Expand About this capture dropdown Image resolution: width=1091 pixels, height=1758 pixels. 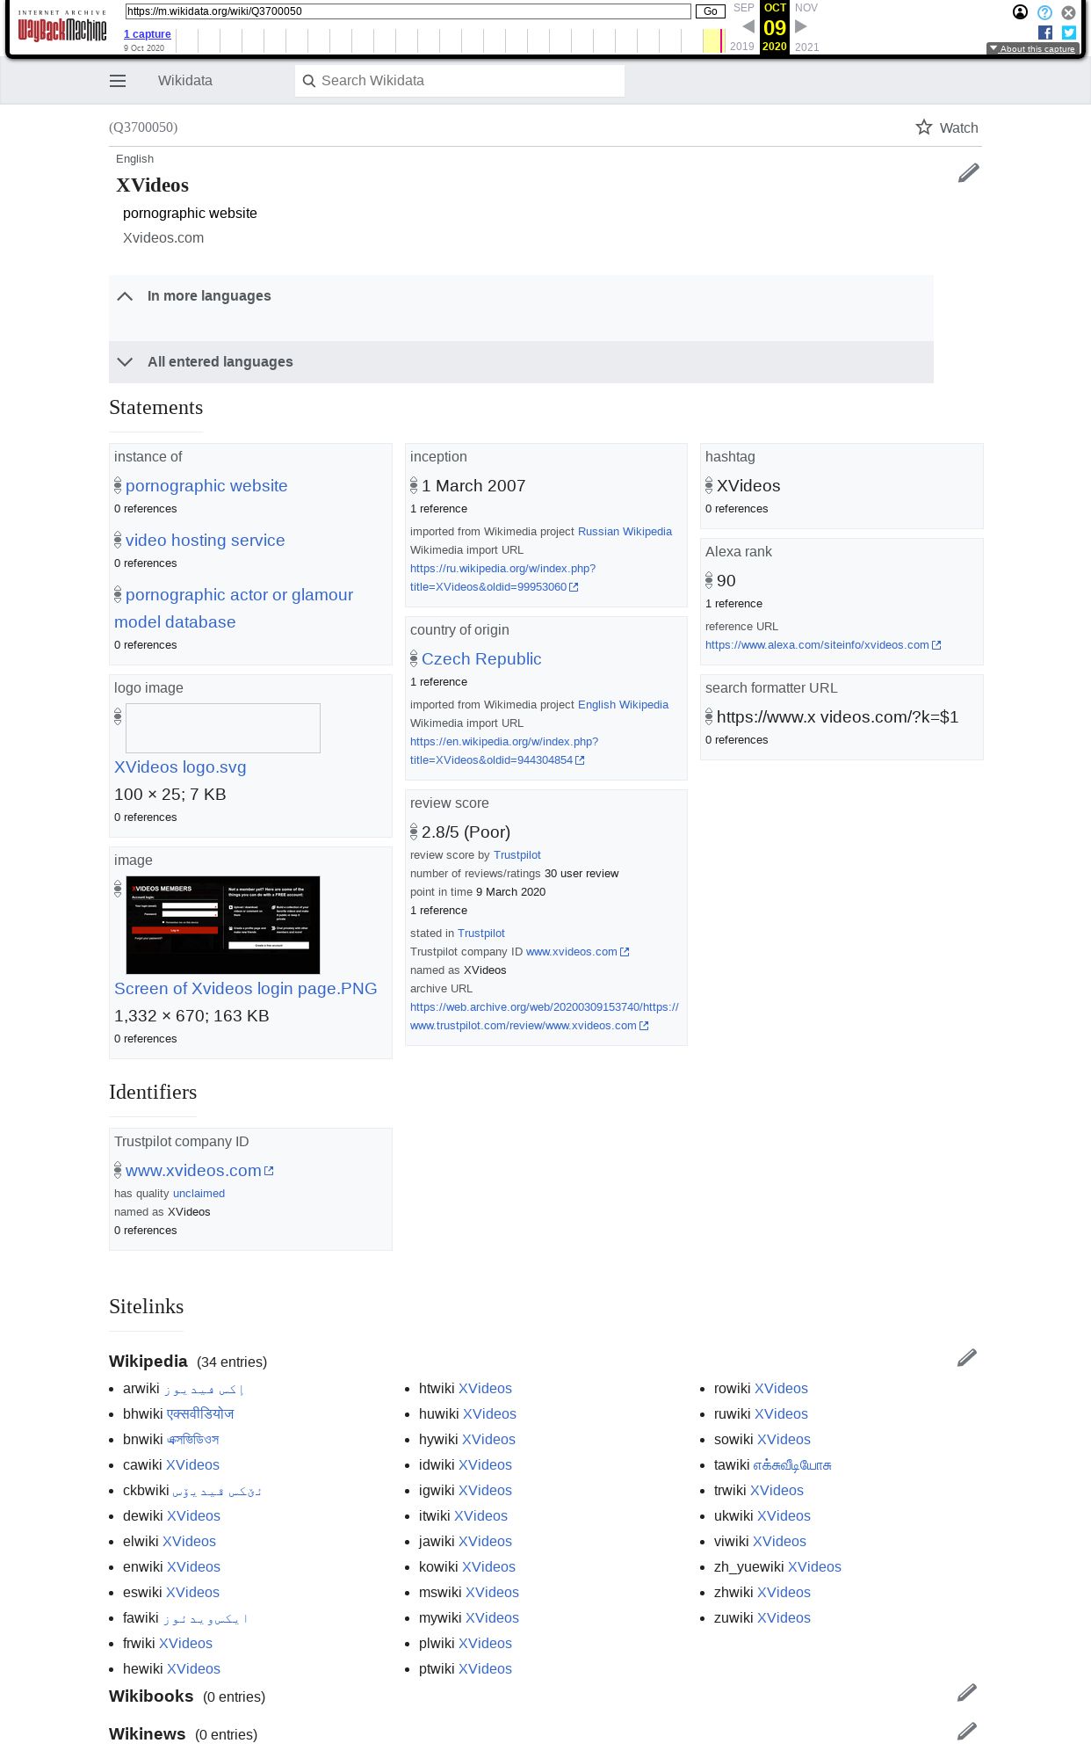click(x=1032, y=48)
